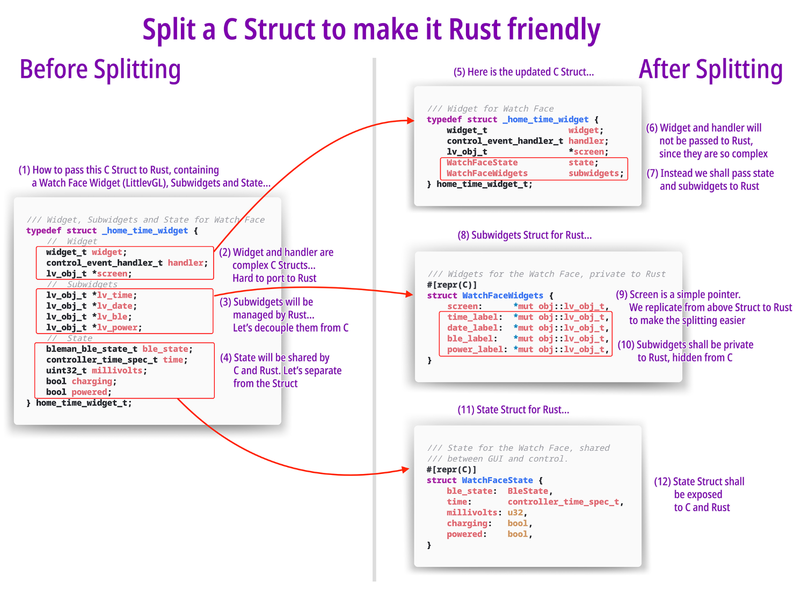801x590 pixels.
Task: Click the main title "Split a C Struct"
Action: 371,30
